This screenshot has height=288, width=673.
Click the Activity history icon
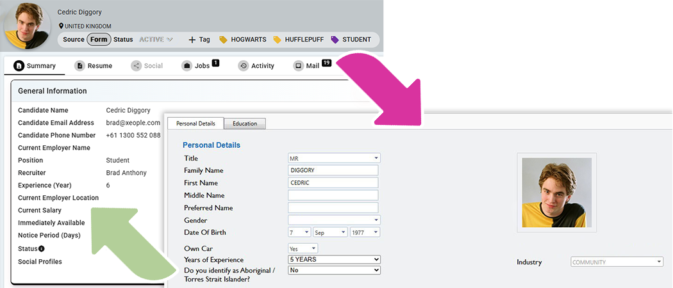[244, 65]
